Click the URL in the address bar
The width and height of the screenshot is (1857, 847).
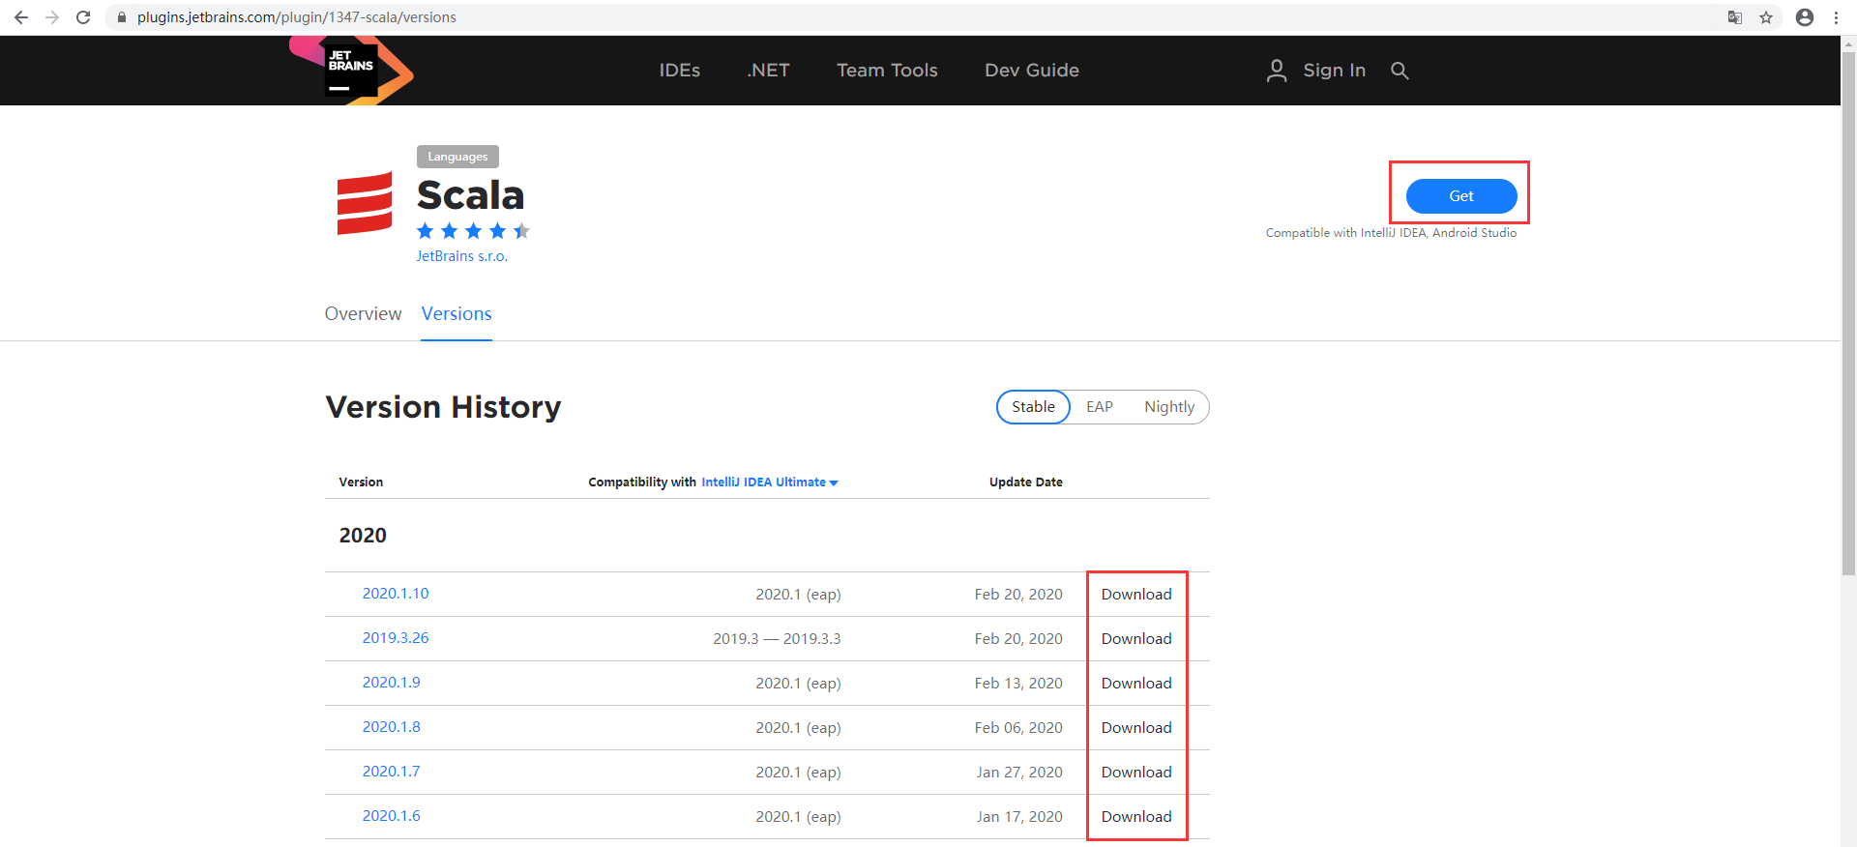297,17
